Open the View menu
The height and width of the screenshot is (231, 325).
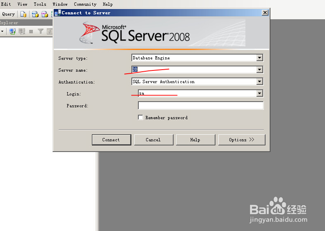pyautogui.click(x=22, y=4)
